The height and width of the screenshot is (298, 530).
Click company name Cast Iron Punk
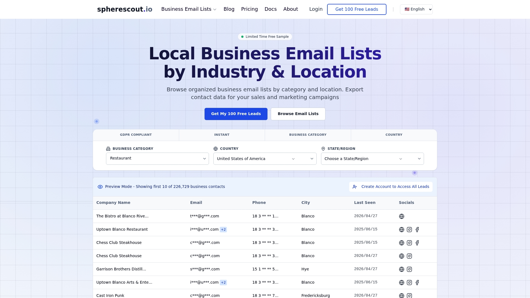[110, 296]
